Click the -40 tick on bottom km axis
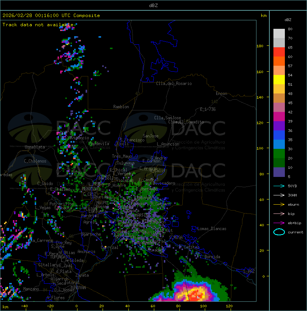 [x=25, y=306]
